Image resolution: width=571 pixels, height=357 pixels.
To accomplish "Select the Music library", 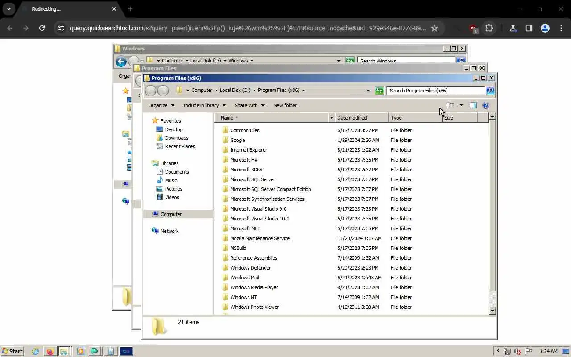I will click(x=167, y=180).
